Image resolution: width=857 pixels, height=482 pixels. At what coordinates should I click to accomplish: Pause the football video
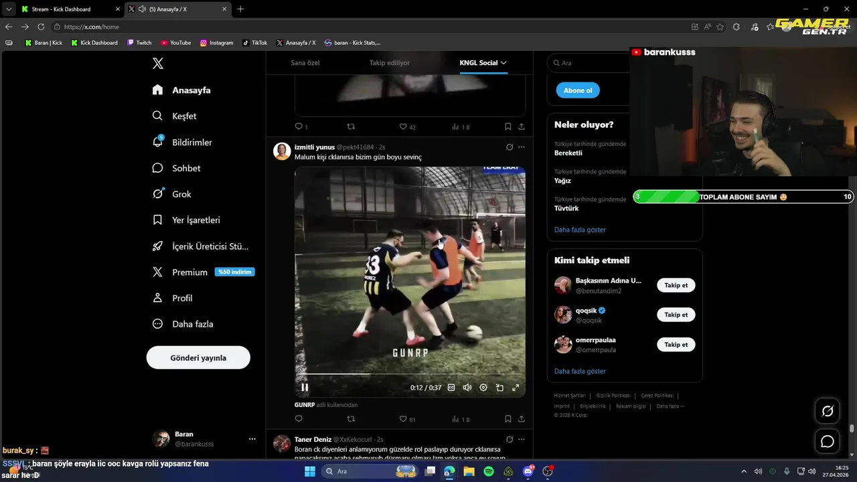305,387
